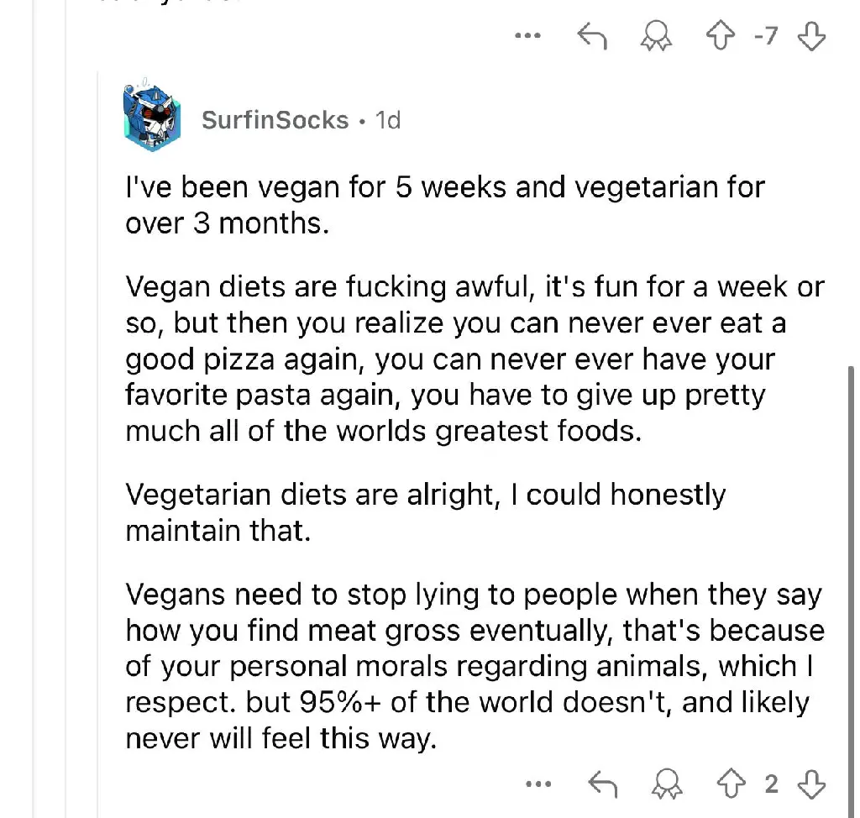860x818 pixels.
Task: Reply to SurfinSocks' comment
Action: 602,784
